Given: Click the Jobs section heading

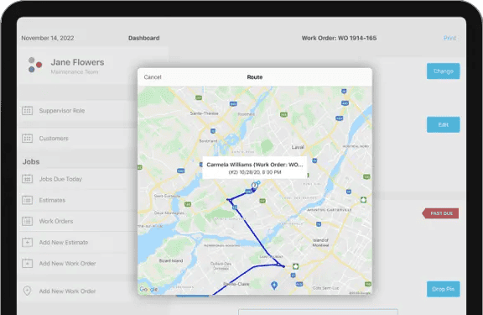Looking at the screenshot, I should pyautogui.click(x=31, y=161).
